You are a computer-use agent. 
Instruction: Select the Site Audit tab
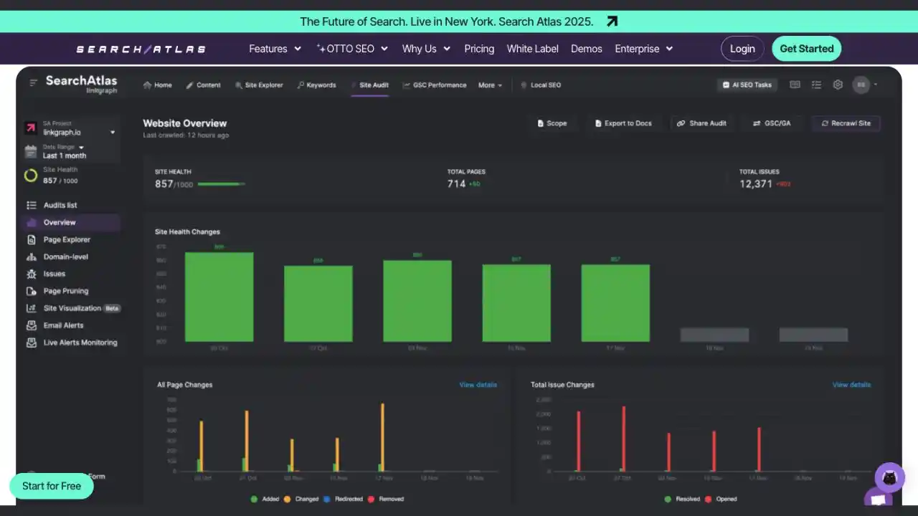coord(370,85)
